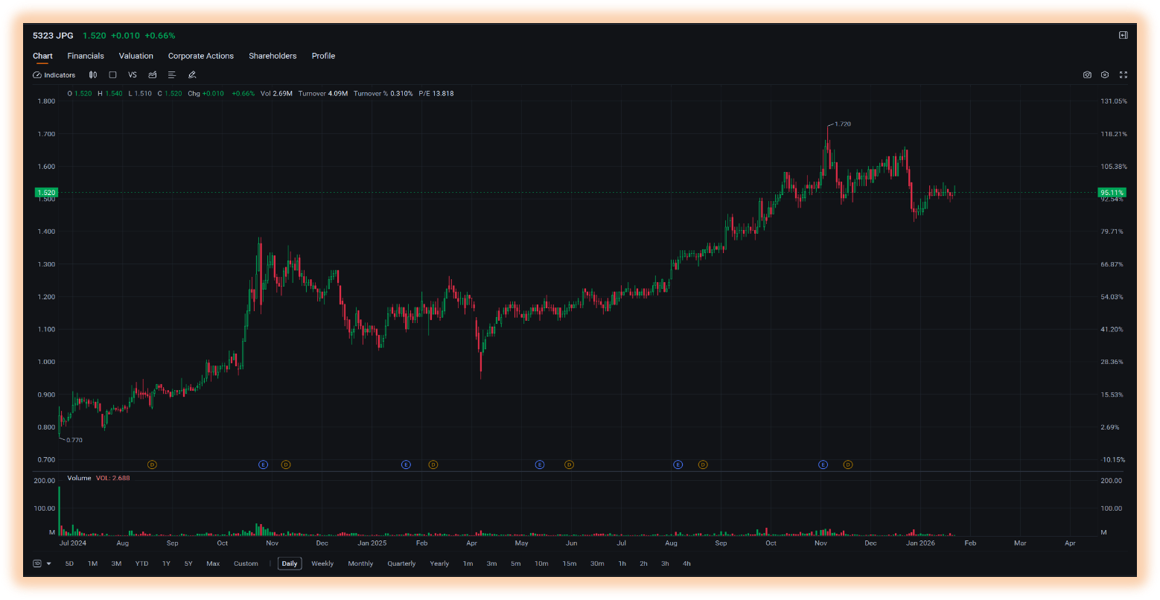This screenshot has height=600, width=1160.
Task: Select the 5D range
Action: tap(69, 564)
